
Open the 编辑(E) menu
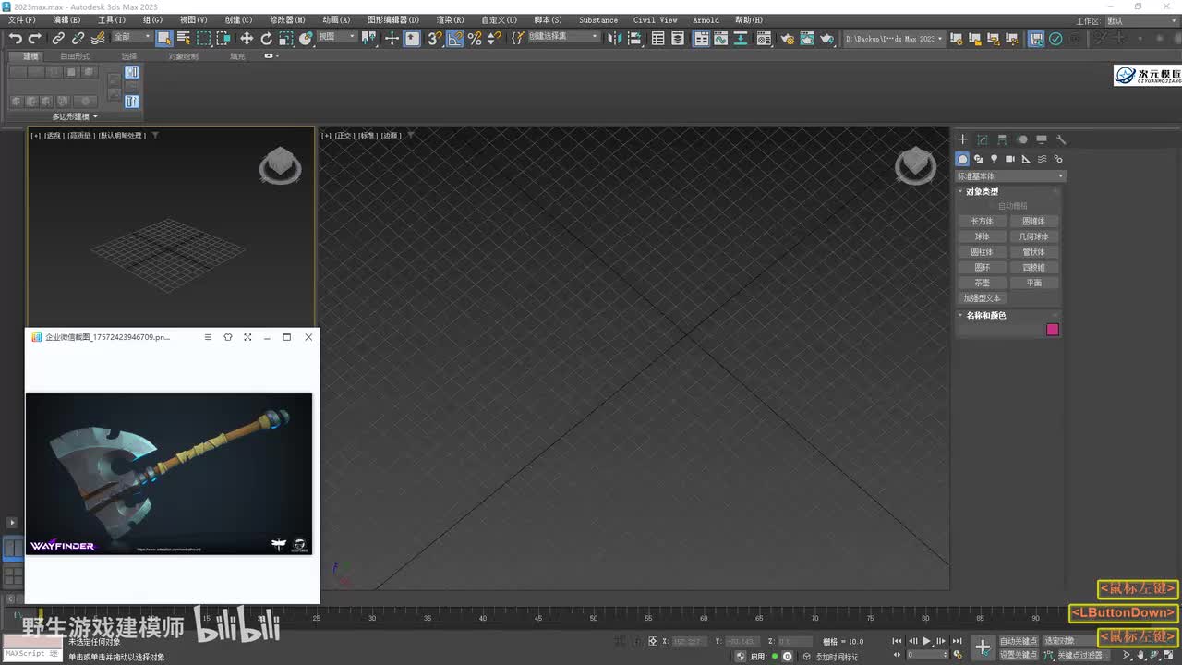tap(66, 20)
